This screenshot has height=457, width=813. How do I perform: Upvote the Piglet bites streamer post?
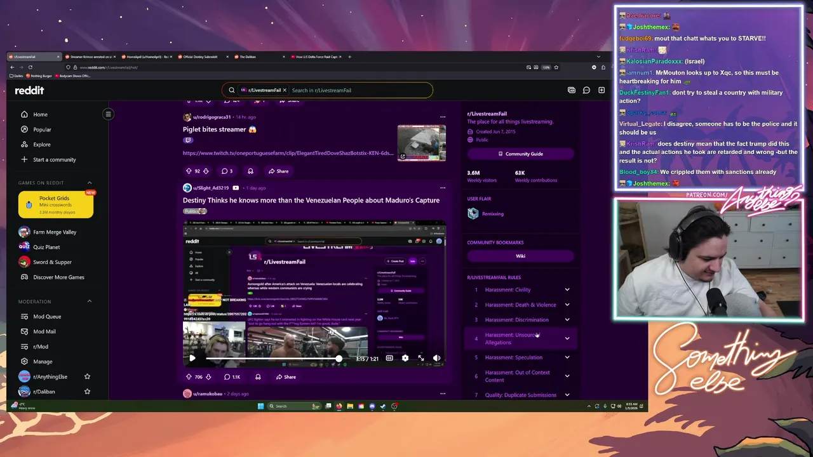[189, 171]
